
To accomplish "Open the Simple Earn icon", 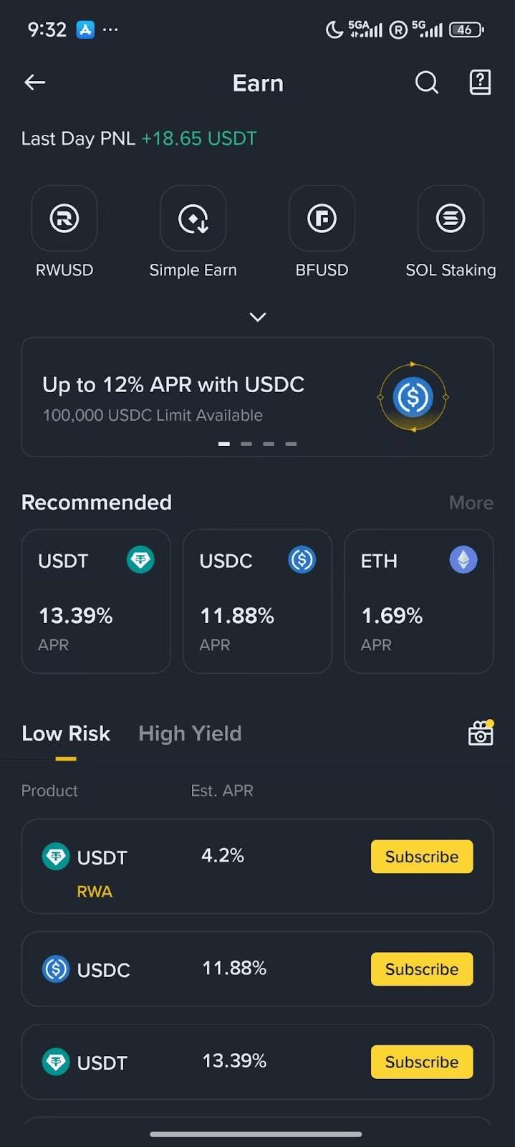I will click(193, 219).
